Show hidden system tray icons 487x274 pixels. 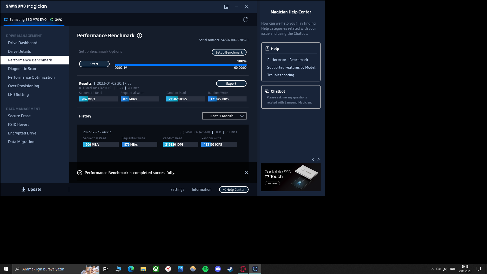pyautogui.click(x=432, y=269)
